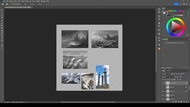190x107 pixels.
Task: Open the Layers panel menu
Action: tap(189, 71)
